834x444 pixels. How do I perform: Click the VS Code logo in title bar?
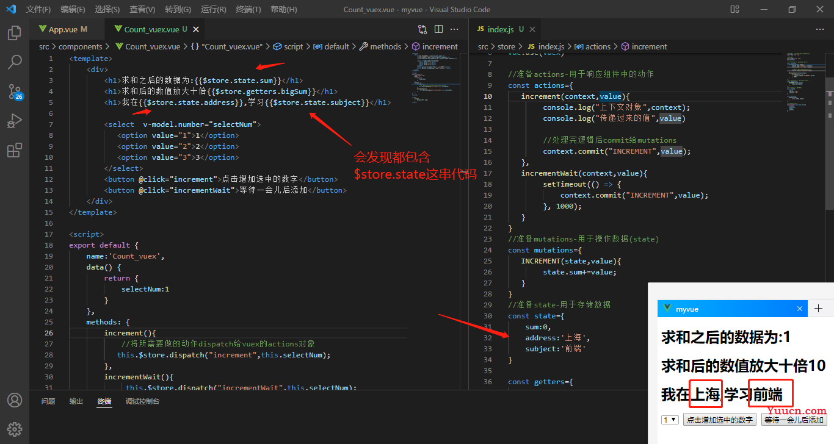coord(10,9)
